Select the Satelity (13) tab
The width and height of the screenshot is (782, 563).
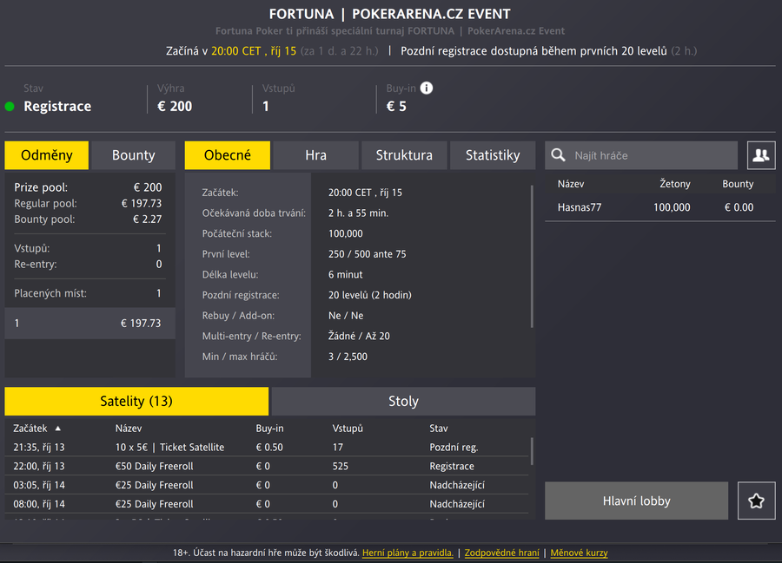coord(136,401)
